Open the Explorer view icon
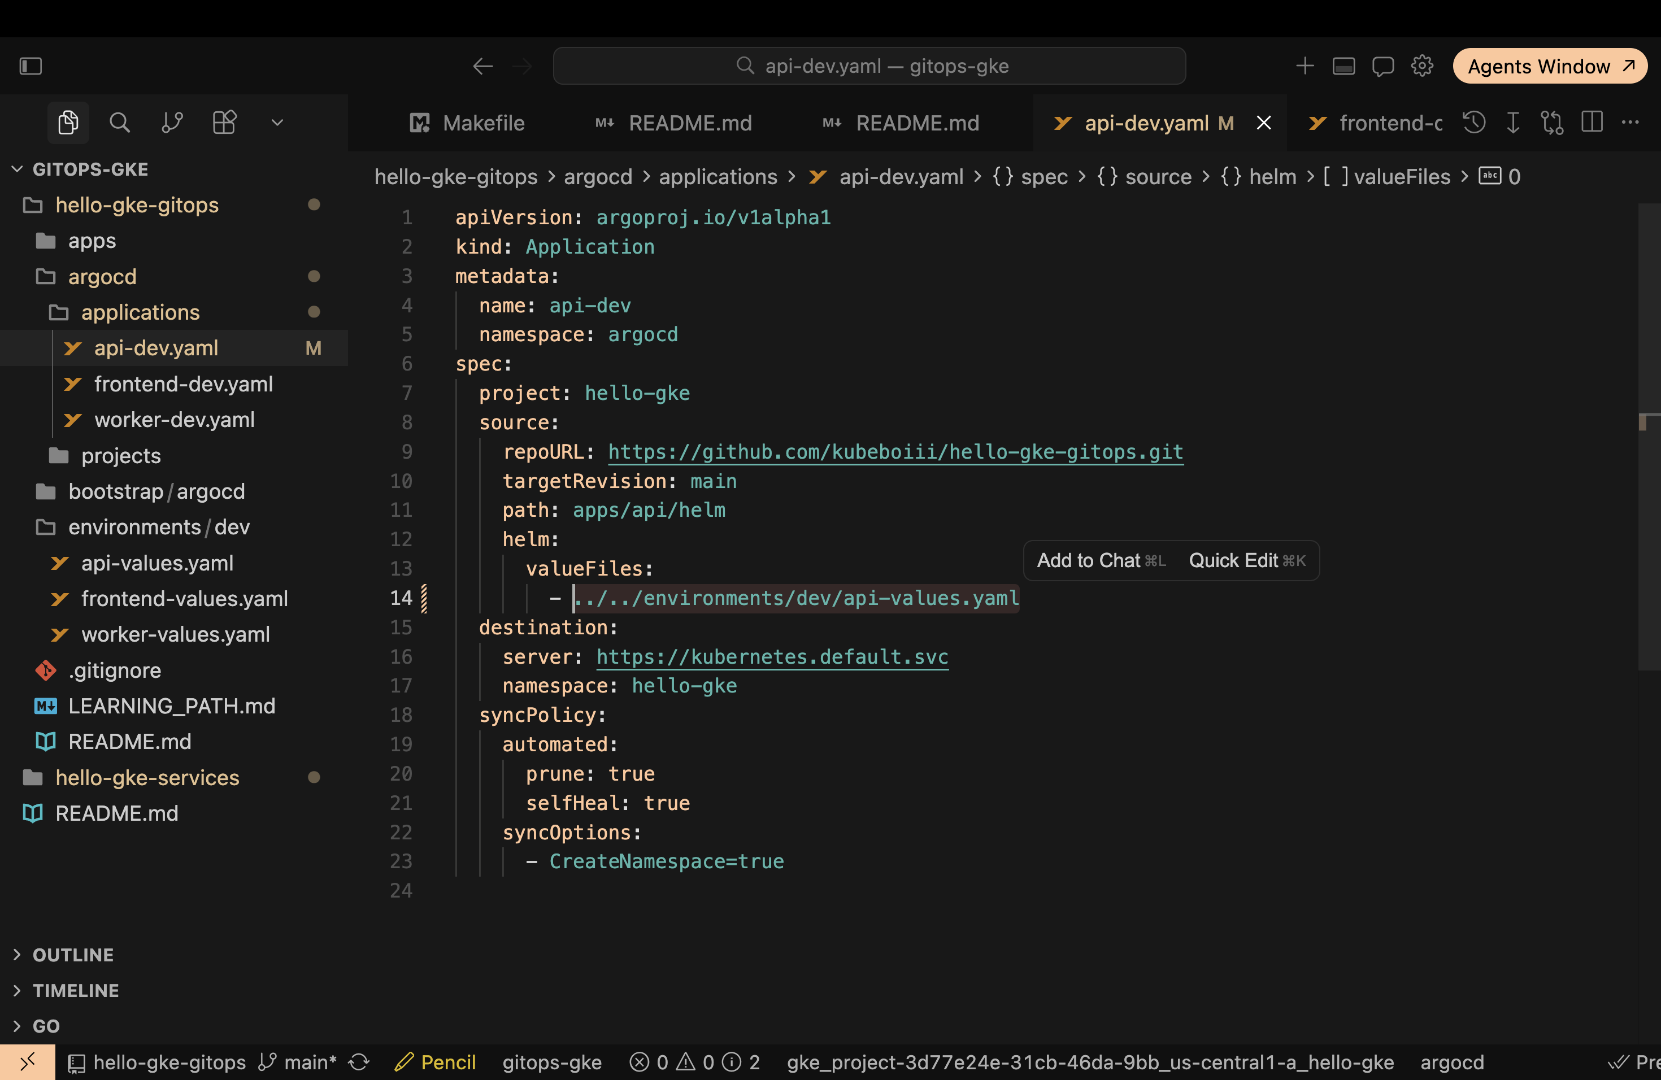The width and height of the screenshot is (1661, 1080). [68, 123]
